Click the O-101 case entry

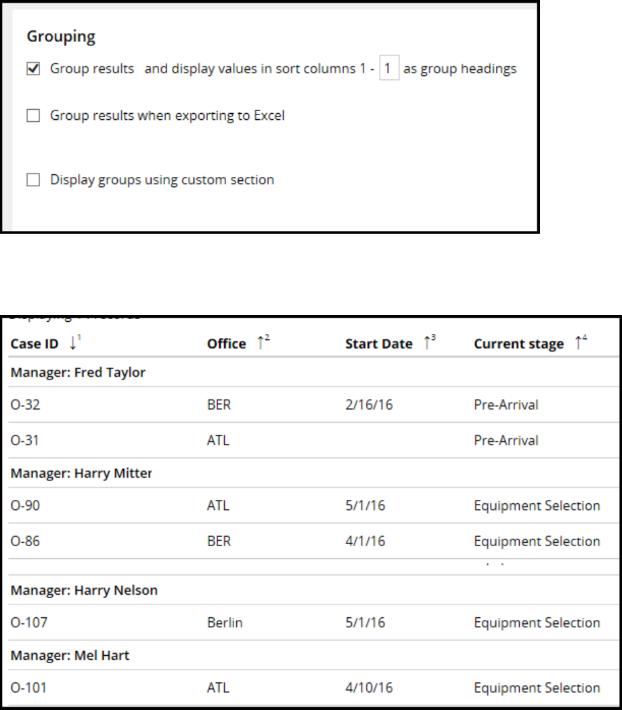tap(28, 688)
